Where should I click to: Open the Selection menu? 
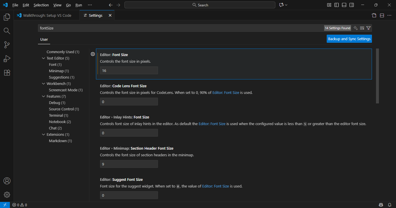(x=41, y=5)
